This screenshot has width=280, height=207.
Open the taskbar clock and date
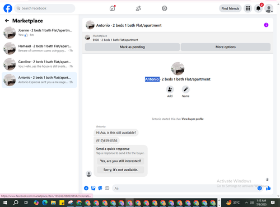[261, 203]
